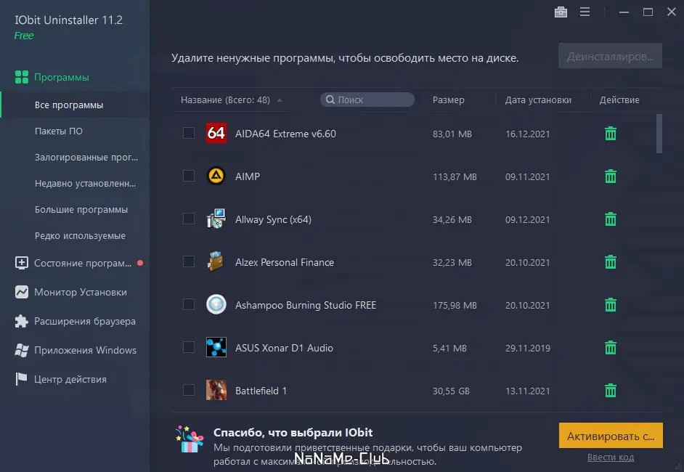Click the AIMP yellow triangle program icon
Image resolution: width=684 pixels, height=472 pixels.
coord(216,176)
